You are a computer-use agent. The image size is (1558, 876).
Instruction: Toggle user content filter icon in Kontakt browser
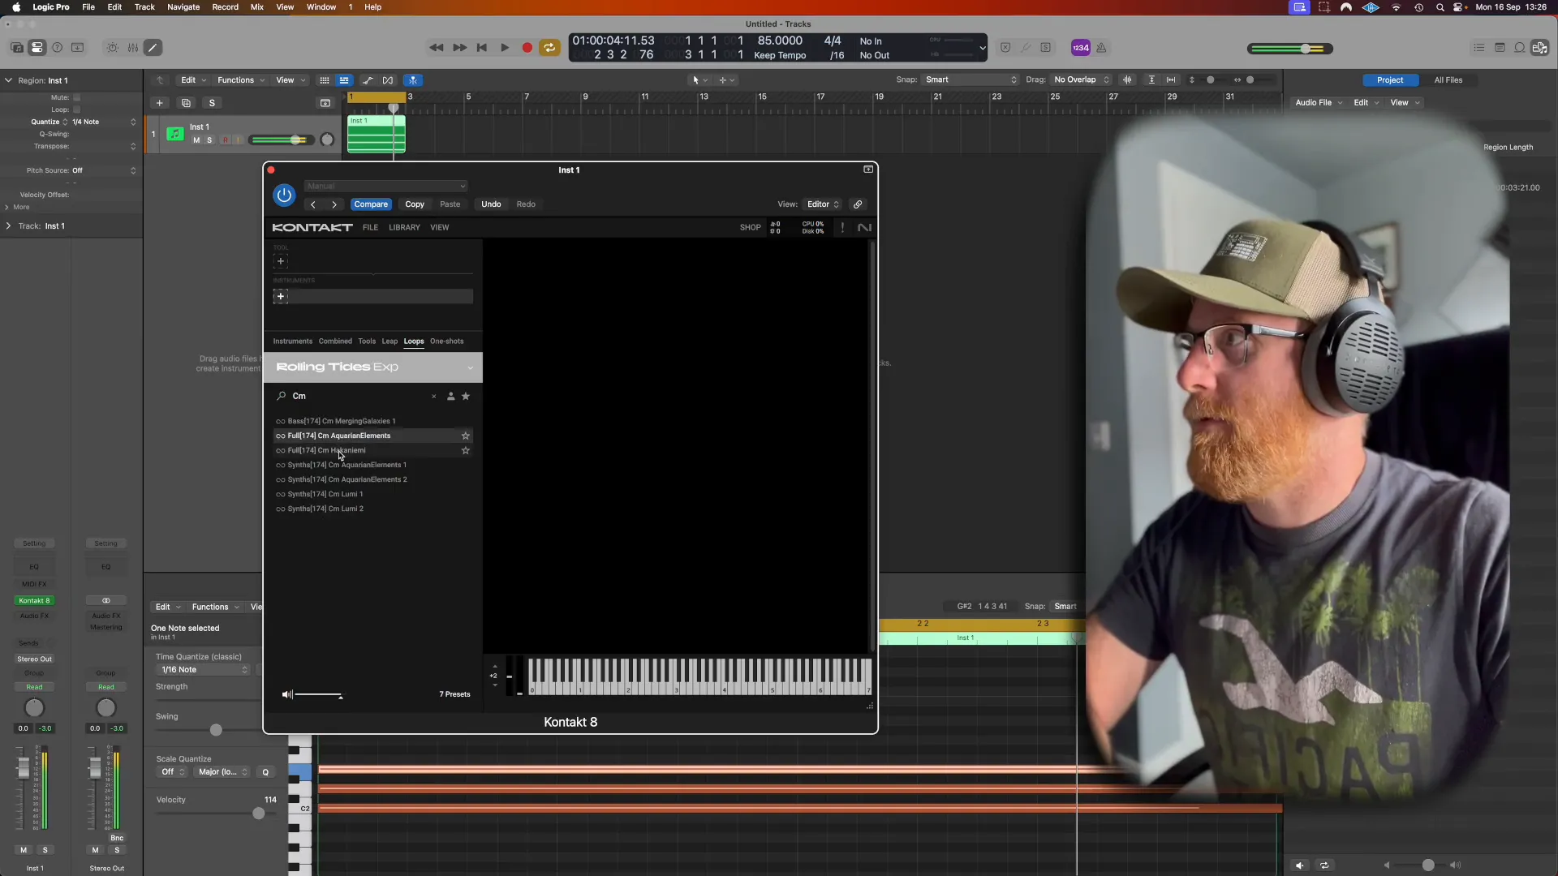click(x=451, y=397)
